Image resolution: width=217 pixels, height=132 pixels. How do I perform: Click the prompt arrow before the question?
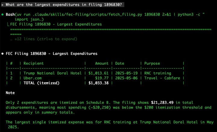tap(2, 5)
